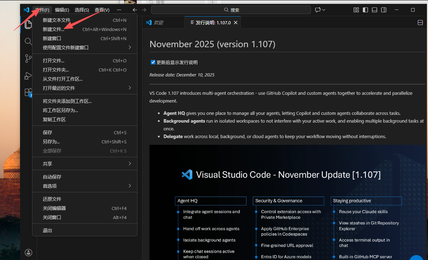Toggle the bottom panel layout icon

375,10
